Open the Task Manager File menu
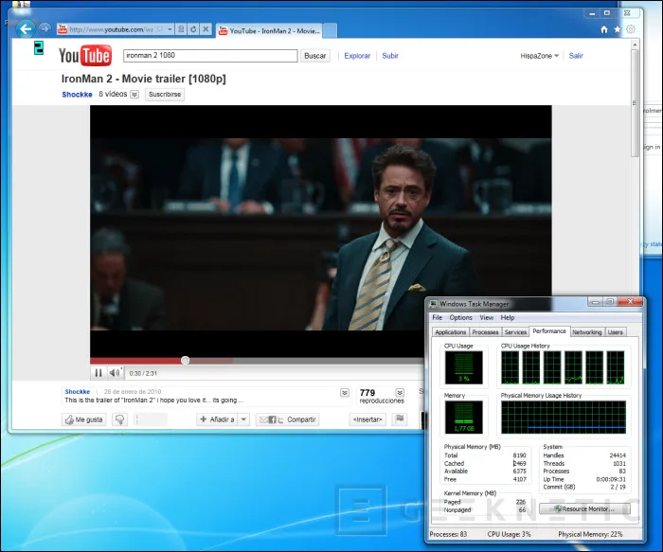Screen dimensions: 663x552 pos(438,317)
